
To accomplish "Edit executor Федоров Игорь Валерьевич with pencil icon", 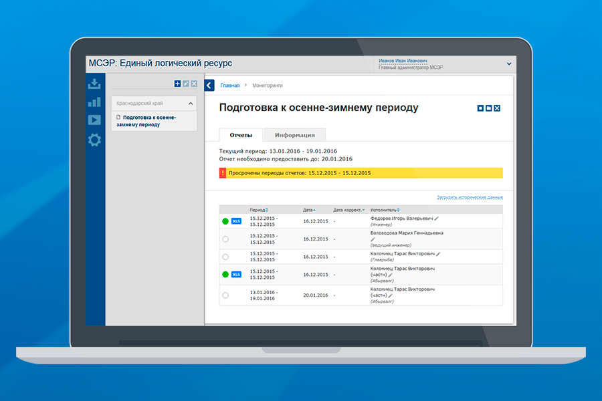I will click(437, 218).
